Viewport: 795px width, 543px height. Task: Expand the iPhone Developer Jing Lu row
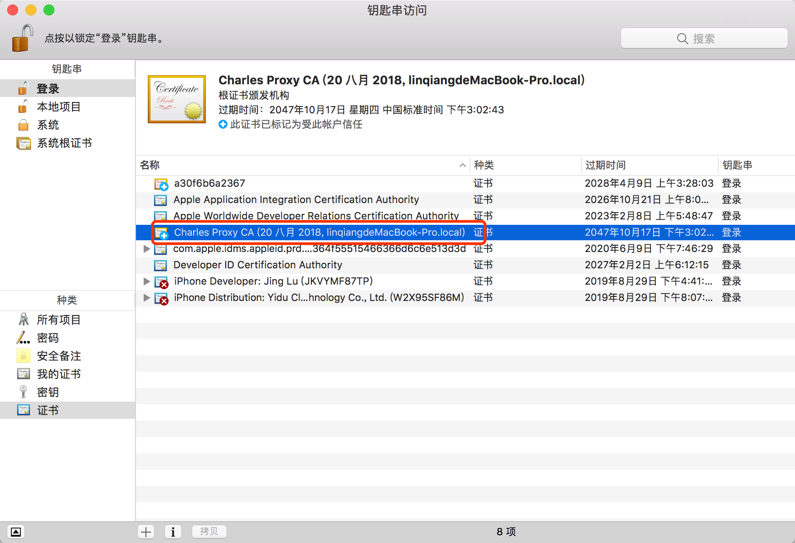pyautogui.click(x=146, y=281)
